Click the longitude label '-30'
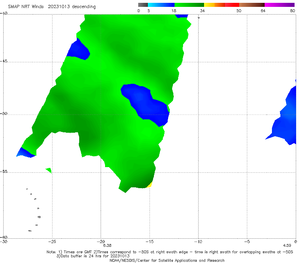 tap(4, 242)
